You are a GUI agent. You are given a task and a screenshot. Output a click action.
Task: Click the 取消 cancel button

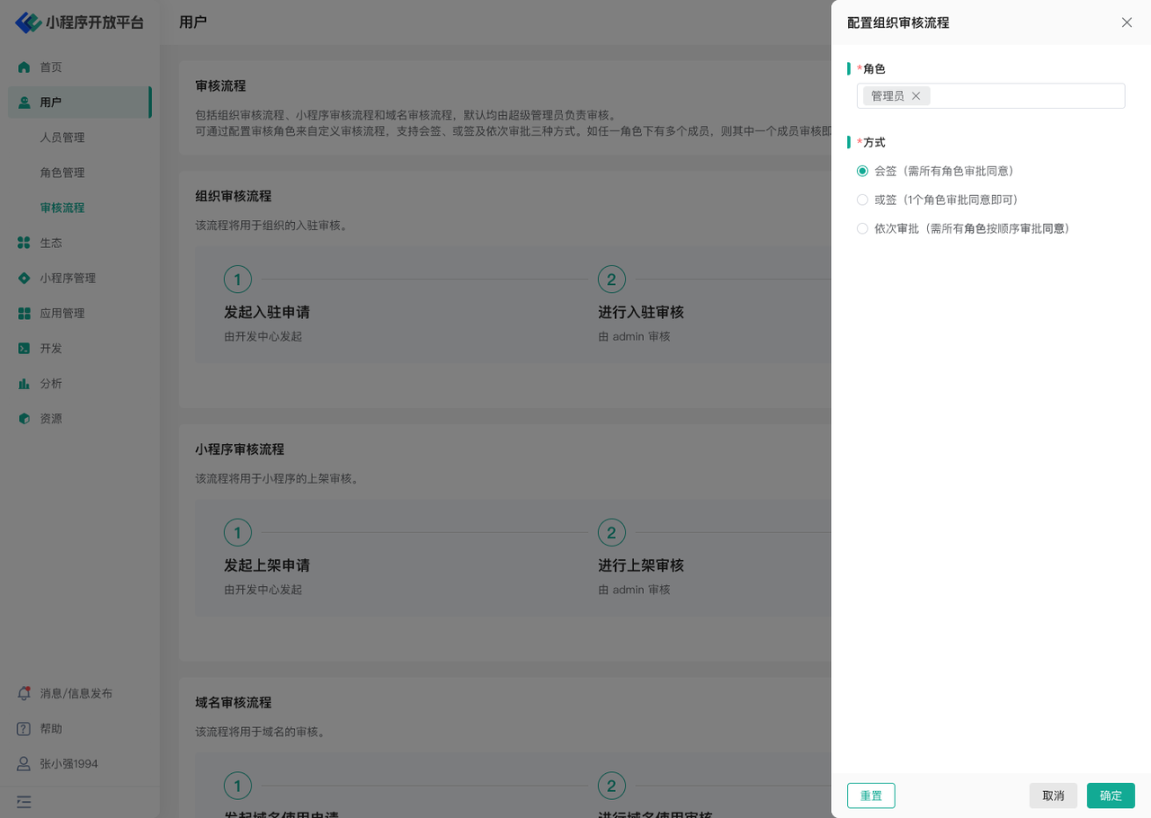pos(1053,796)
